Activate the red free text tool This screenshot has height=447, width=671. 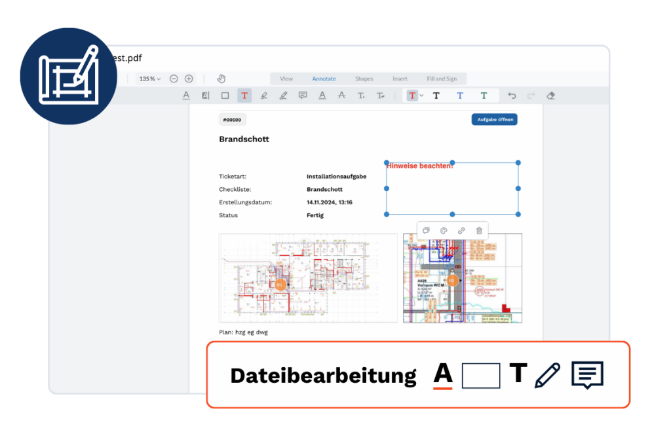click(244, 96)
